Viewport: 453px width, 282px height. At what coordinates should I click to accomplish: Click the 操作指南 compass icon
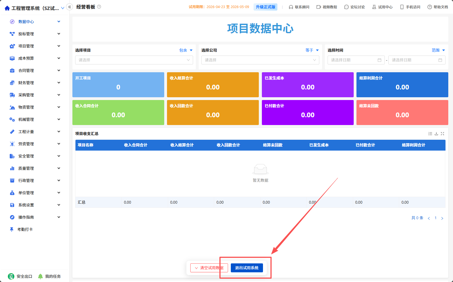click(x=12, y=217)
